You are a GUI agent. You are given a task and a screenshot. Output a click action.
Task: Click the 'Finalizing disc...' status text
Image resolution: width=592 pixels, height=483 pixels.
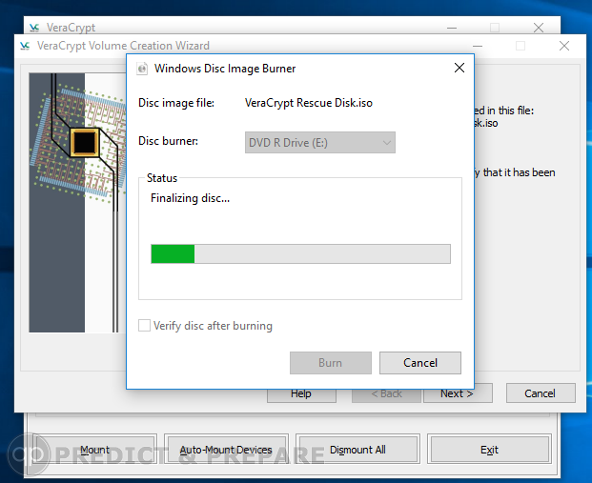(190, 198)
